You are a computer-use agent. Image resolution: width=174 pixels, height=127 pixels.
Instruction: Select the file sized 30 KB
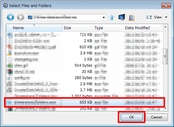click(84, 72)
